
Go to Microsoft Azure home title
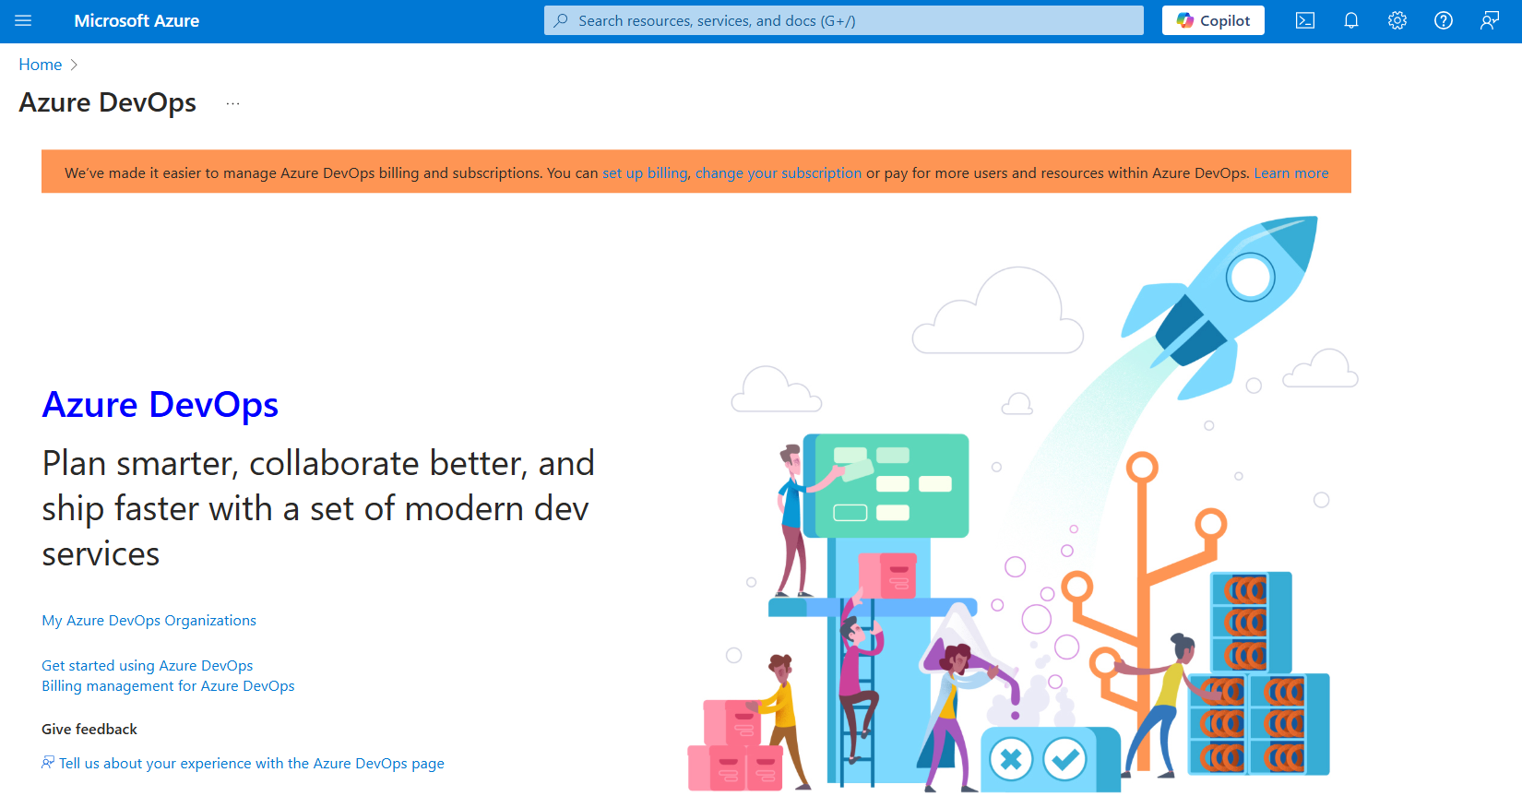point(137,20)
